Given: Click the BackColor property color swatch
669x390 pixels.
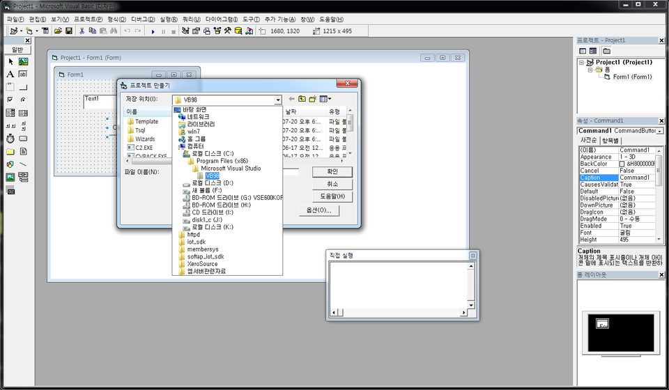Looking at the screenshot, I should pyautogui.click(x=622, y=164).
